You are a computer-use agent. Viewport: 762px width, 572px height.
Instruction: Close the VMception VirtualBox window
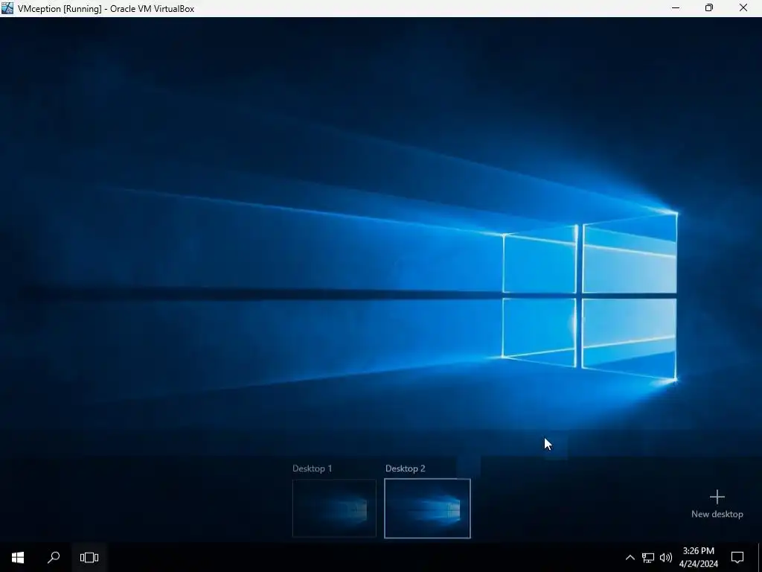coord(743,7)
